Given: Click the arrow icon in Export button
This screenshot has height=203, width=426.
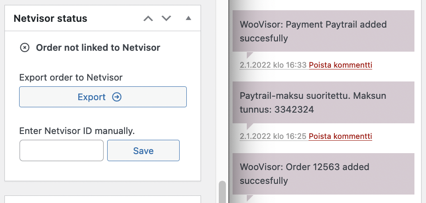Looking at the screenshot, I should point(117,97).
